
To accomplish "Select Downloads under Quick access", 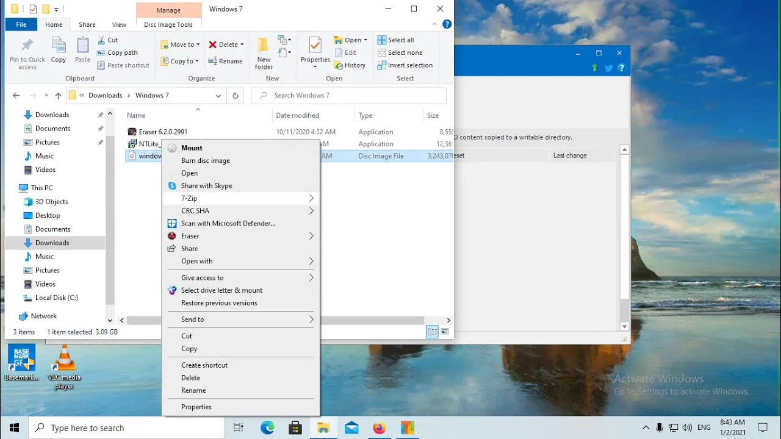I will [x=52, y=115].
